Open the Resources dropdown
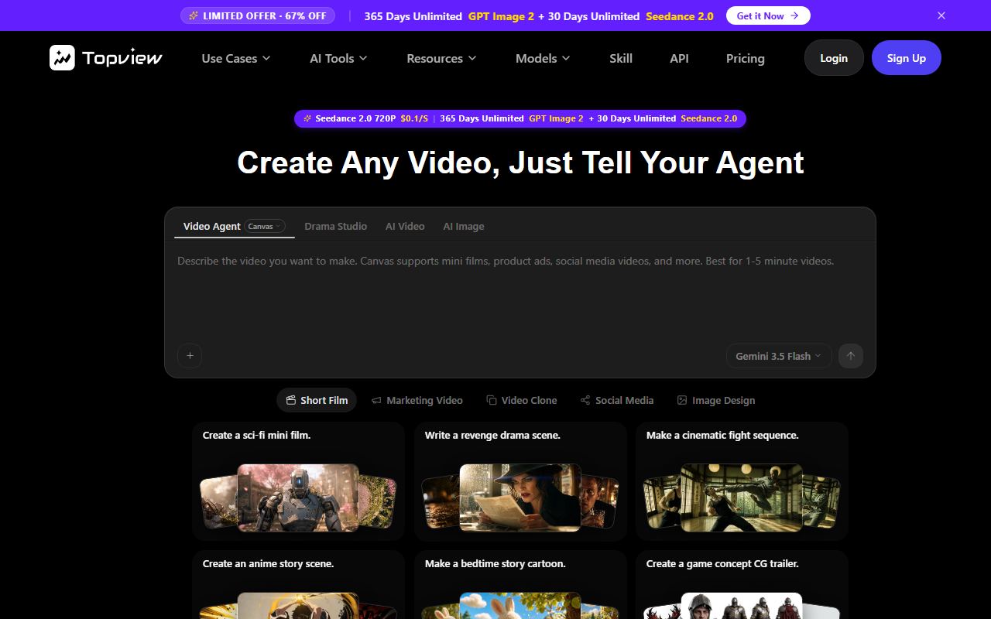Viewport: 991px width, 619px height. (x=441, y=58)
